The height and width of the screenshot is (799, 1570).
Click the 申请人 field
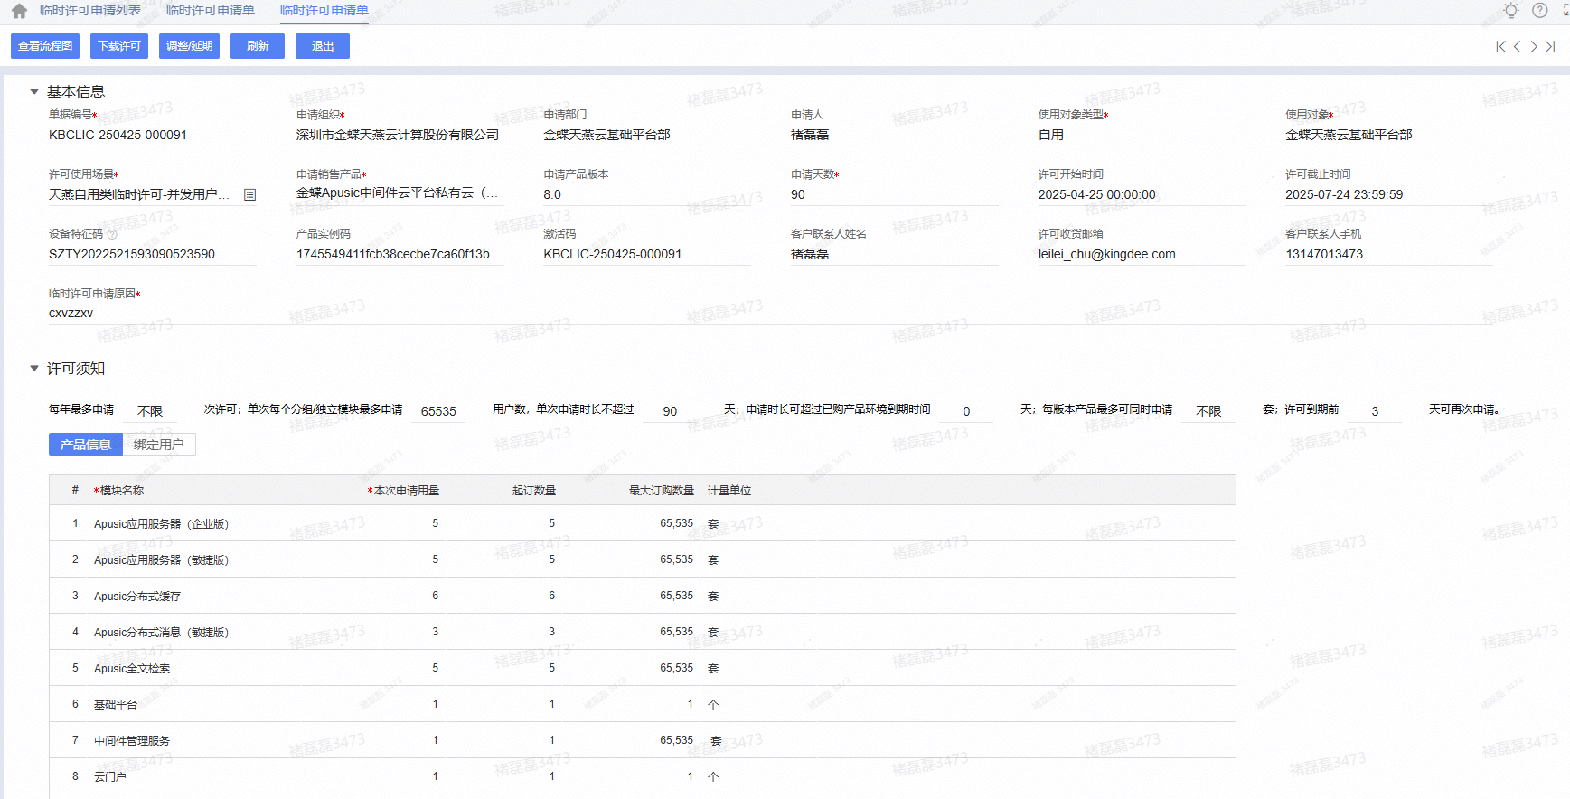click(895, 135)
